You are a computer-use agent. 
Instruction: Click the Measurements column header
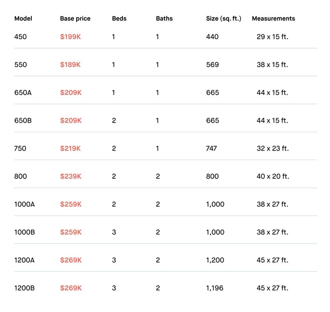click(273, 18)
